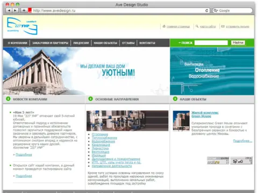258x193 pixels.
Task: Click 'Подробнее' under the 'Нам 5 лет' news
Action: coord(24,155)
